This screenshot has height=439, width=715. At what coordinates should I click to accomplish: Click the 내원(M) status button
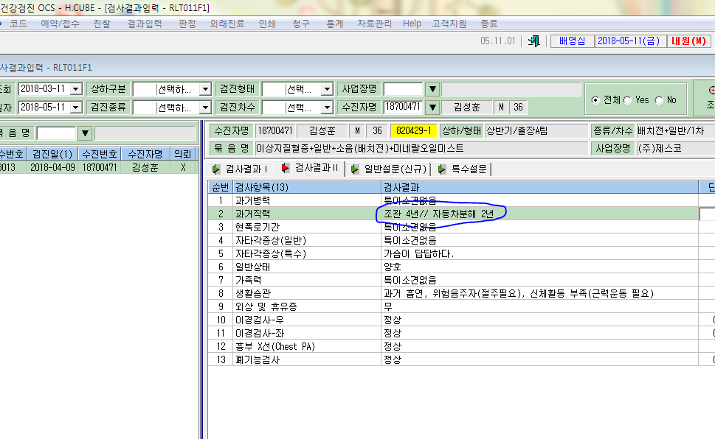(688, 41)
